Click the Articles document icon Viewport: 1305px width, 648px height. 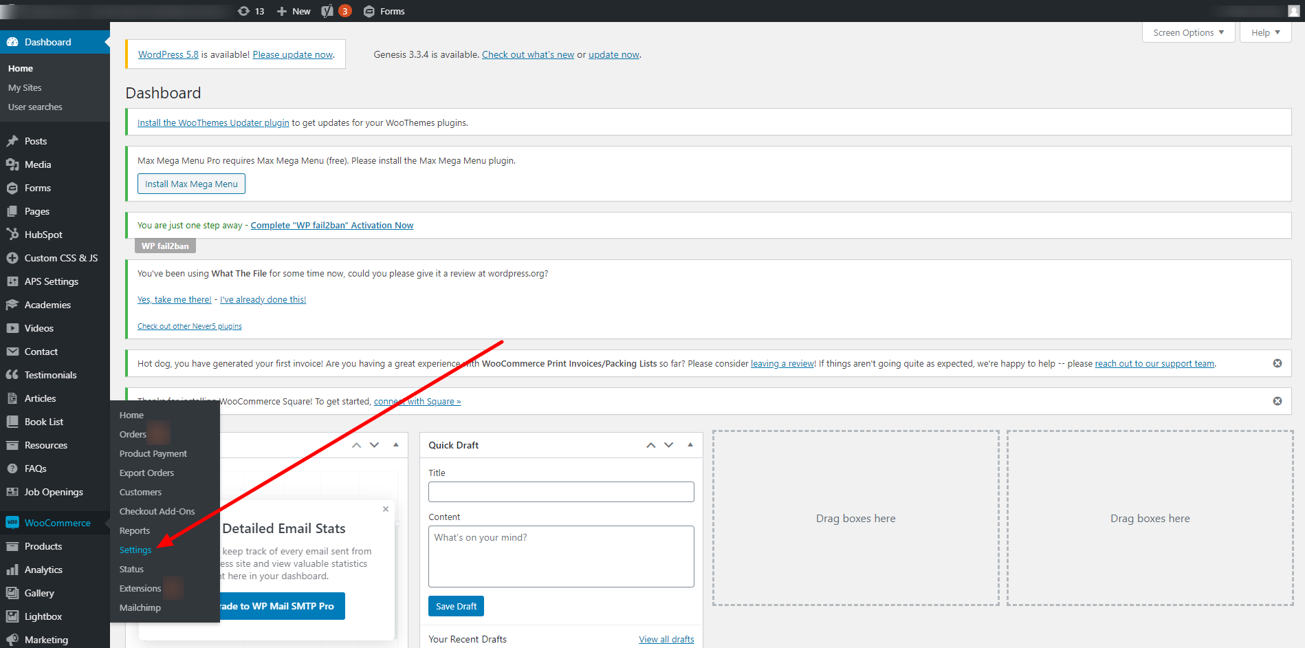pyautogui.click(x=12, y=398)
